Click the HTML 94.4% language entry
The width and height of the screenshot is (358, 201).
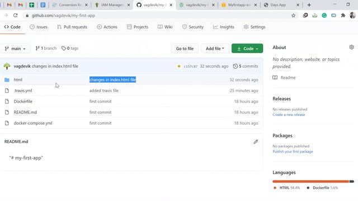coord(286,188)
